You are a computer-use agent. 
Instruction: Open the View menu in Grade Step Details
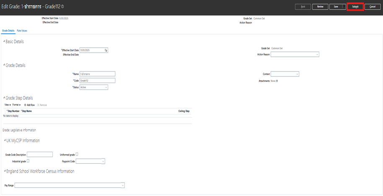(7, 104)
